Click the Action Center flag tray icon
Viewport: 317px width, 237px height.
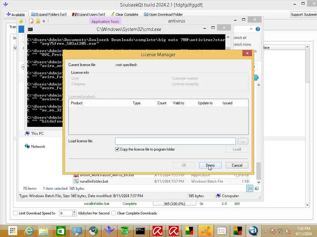[273, 231]
